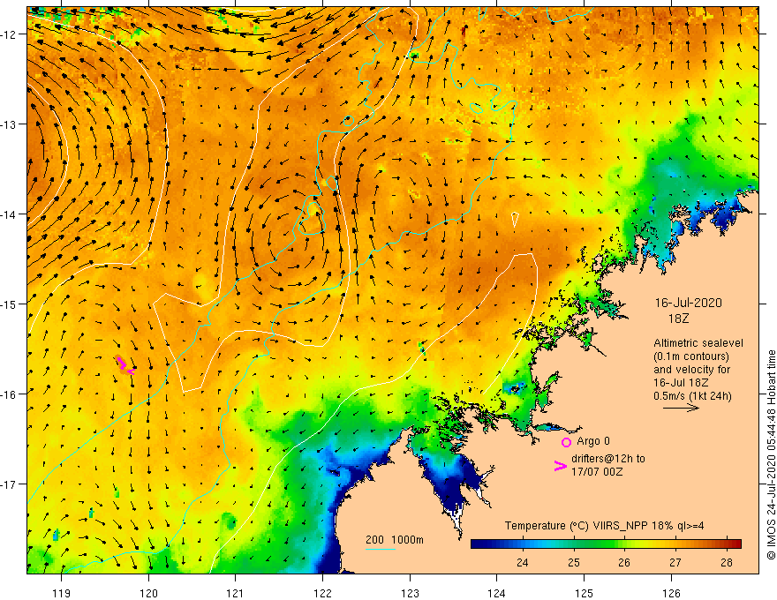Click the longitude label 123
777x600 pixels.
410,593
